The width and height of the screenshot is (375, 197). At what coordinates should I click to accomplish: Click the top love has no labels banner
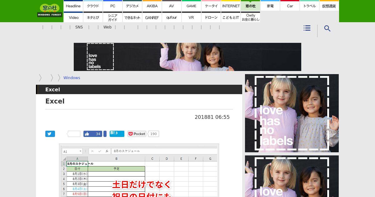pyautogui.click(x=187, y=57)
